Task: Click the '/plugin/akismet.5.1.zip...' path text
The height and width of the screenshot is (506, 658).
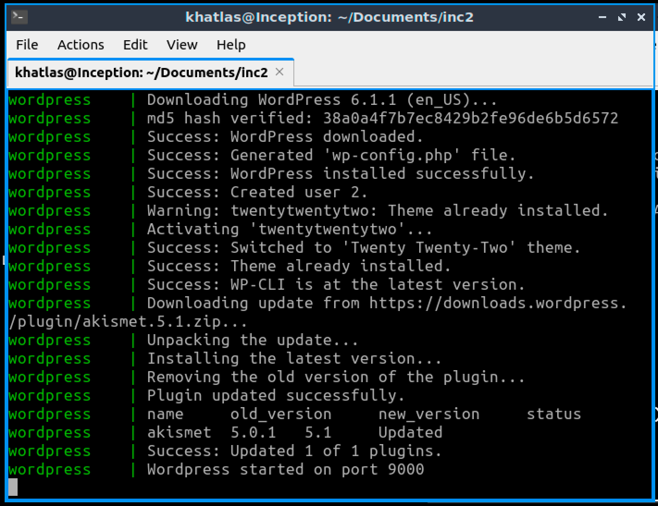Action: 128,322
